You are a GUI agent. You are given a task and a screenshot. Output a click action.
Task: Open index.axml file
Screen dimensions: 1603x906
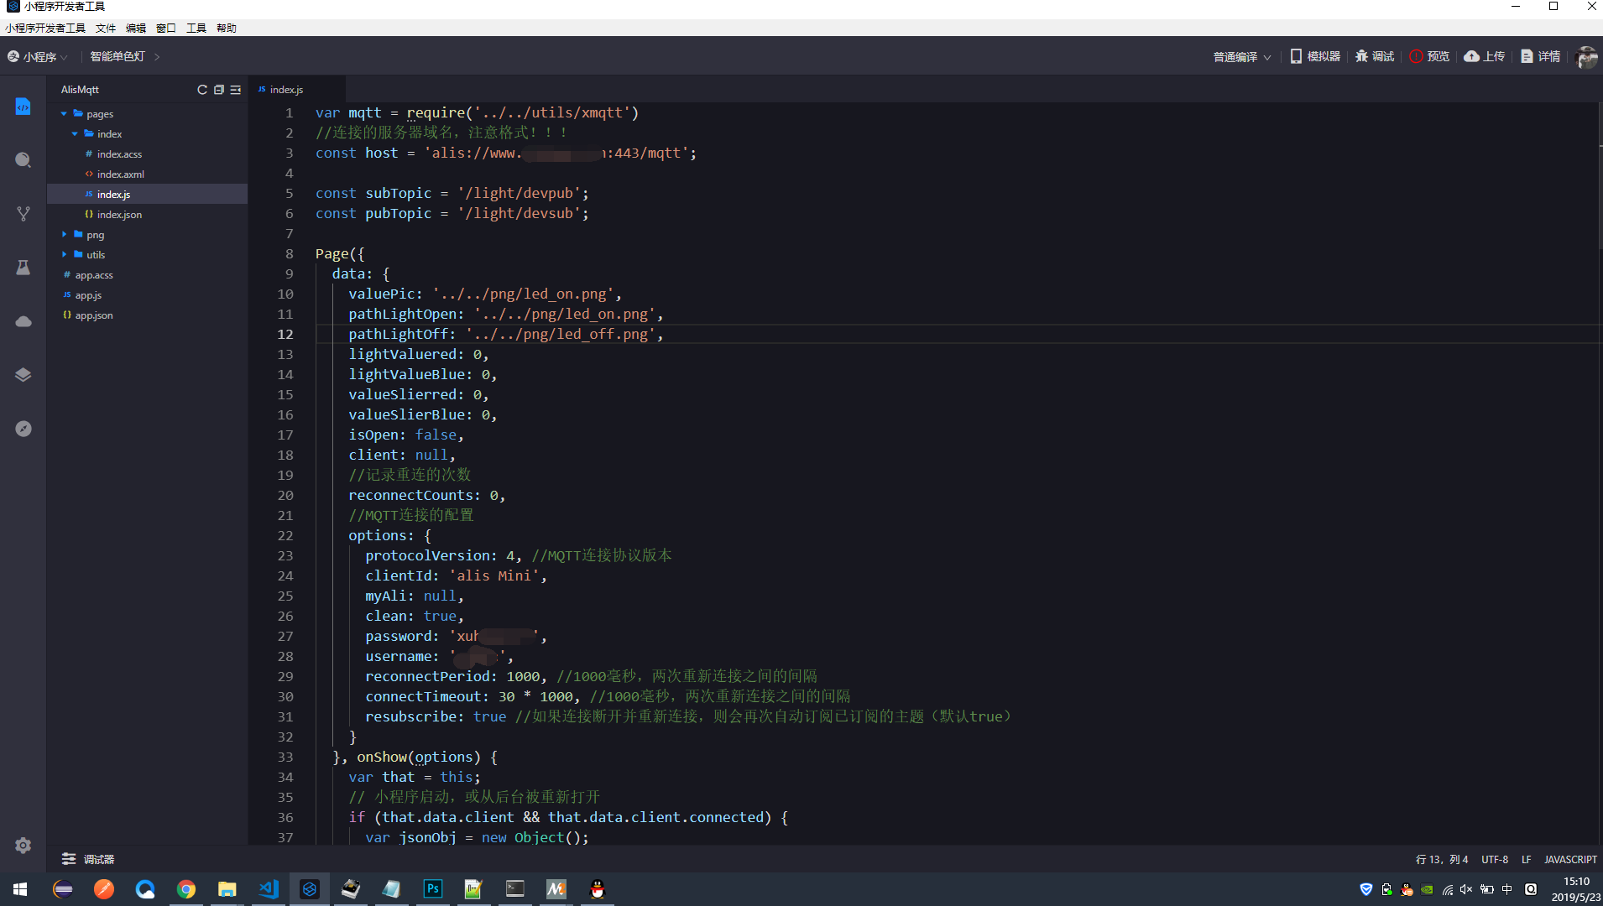(x=120, y=174)
